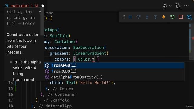Stop the debugging session
The image size is (194, 109).
pos(181,17)
